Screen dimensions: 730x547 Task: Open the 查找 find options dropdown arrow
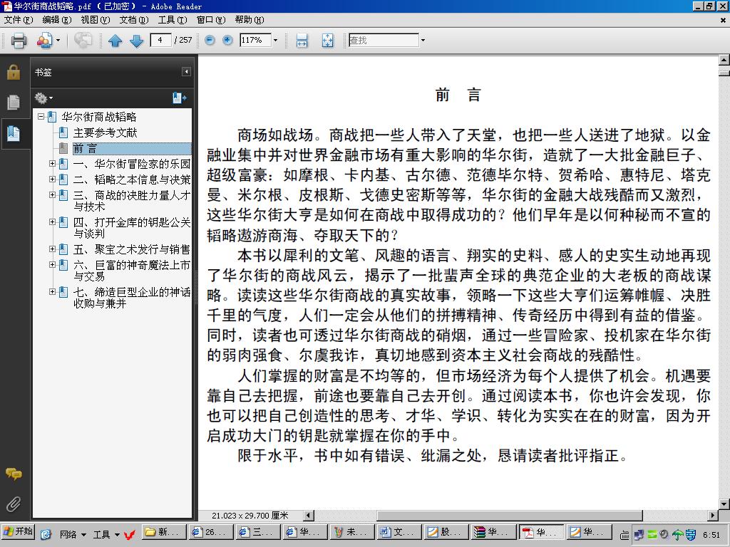pos(423,40)
